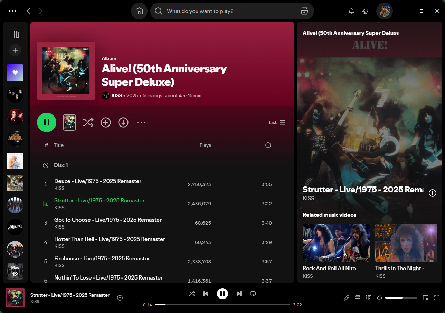Click the download icon for this album

click(123, 122)
